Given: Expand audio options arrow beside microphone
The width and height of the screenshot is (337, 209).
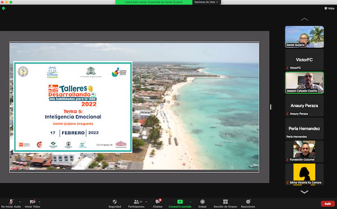Looking at the screenshot, I should pyautogui.click(x=20, y=202).
